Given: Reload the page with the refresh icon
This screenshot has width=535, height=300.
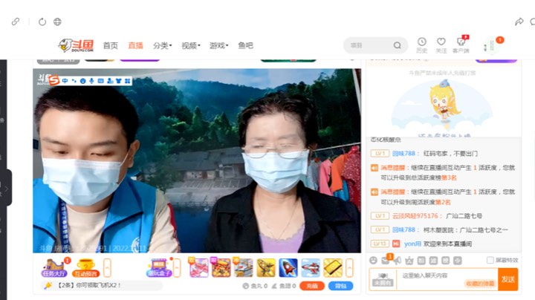Looking at the screenshot, I should click(x=42, y=22).
